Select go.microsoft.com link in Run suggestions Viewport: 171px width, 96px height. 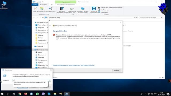point(30,82)
